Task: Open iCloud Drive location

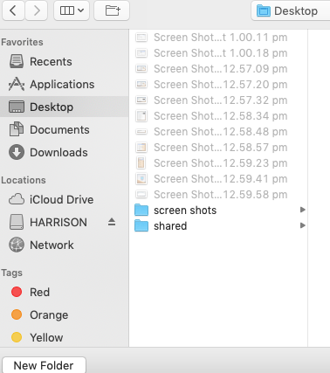Action: click(64, 199)
